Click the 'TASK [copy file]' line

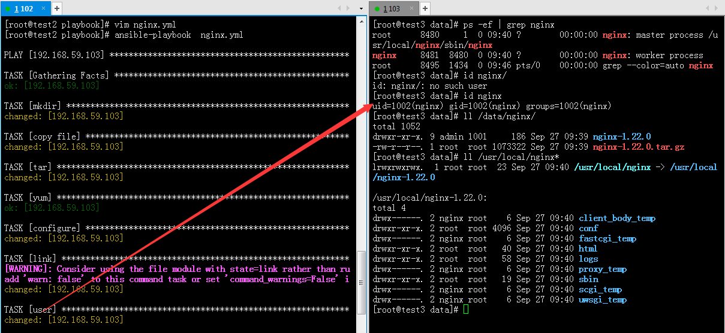[x=176, y=137]
